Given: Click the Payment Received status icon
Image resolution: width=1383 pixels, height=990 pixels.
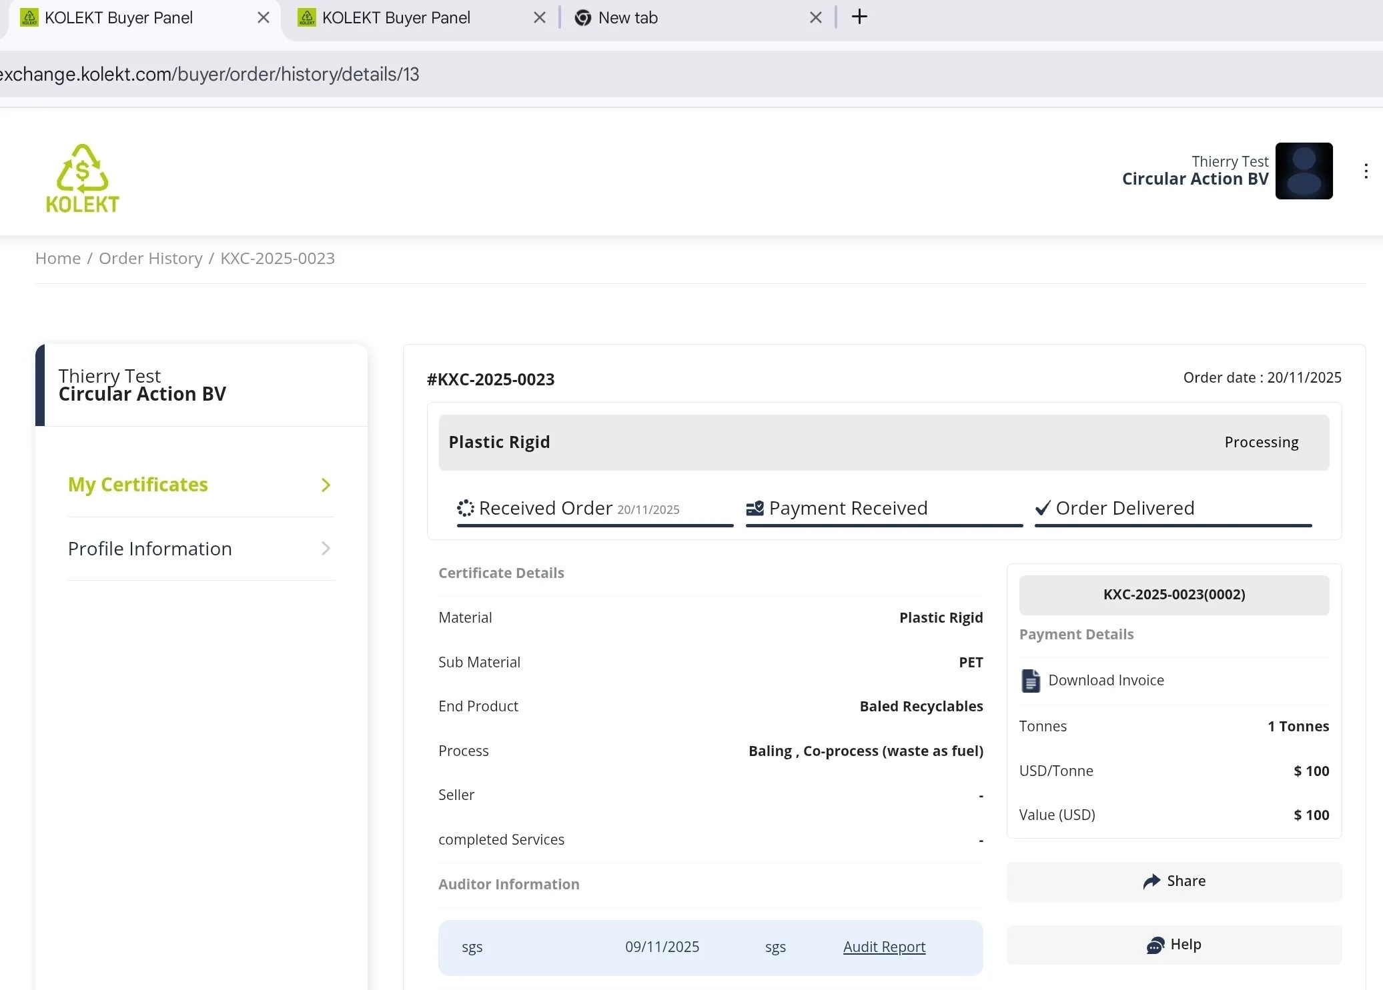Looking at the screenshot, I should [x=755, y=509].
